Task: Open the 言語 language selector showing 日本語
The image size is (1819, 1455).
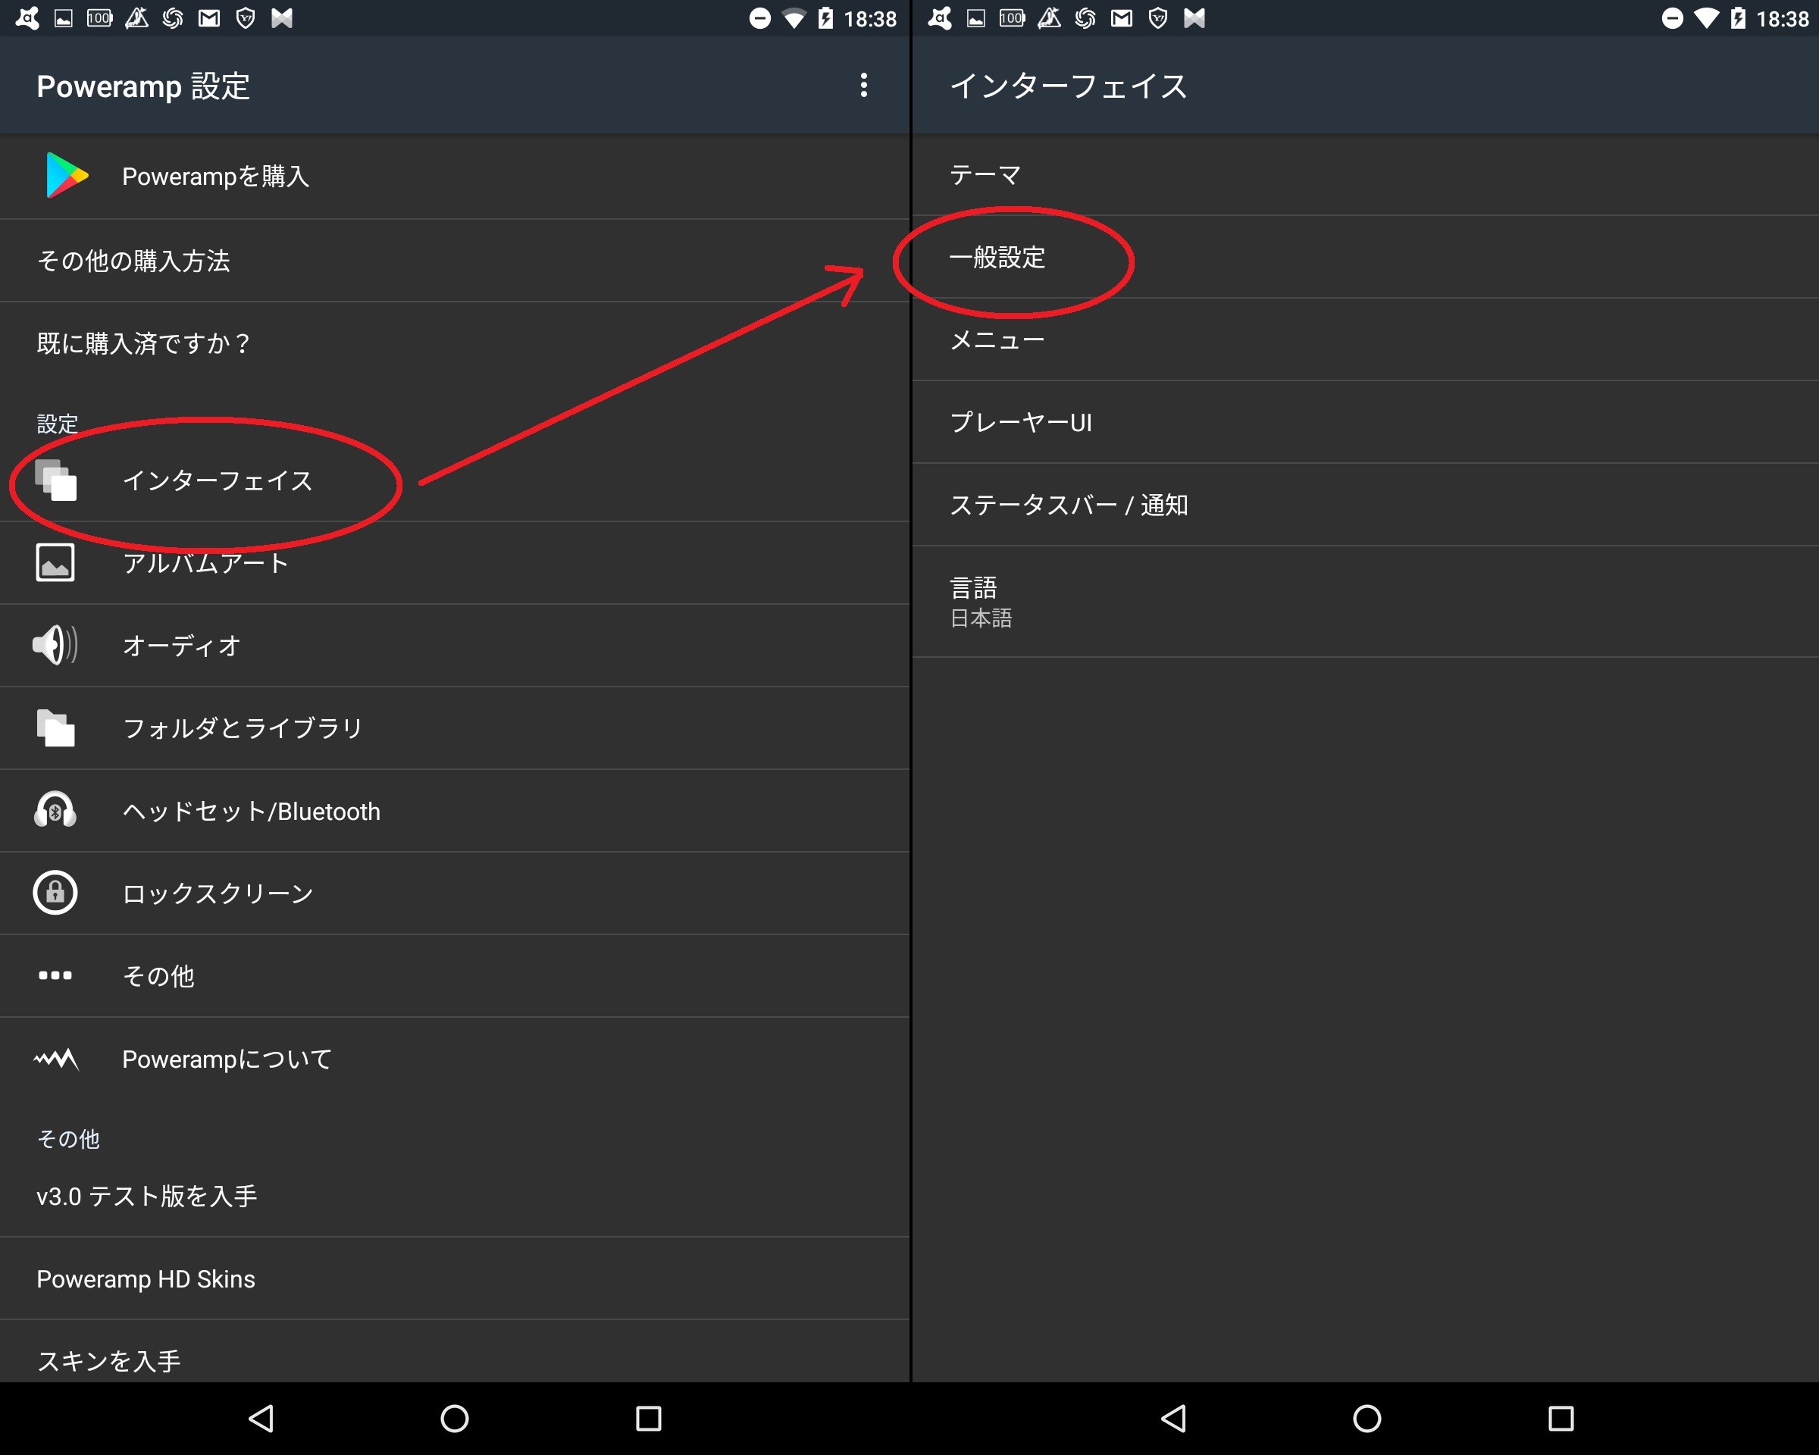Action: coord(1365,602)
